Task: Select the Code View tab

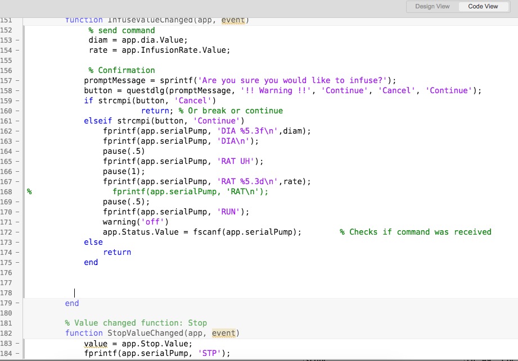Action: (483, 6)
